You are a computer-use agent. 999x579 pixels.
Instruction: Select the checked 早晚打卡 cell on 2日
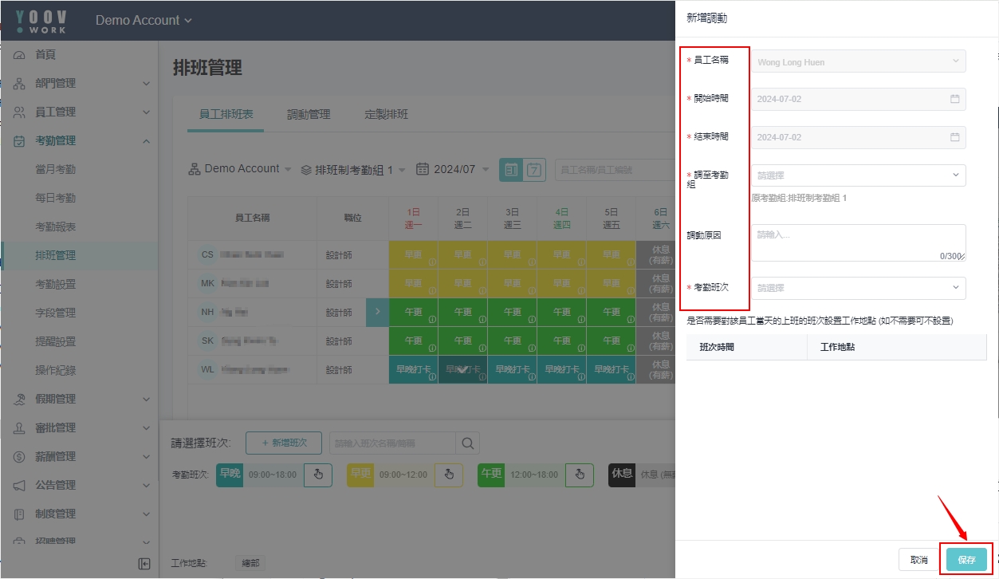point(462,370)
